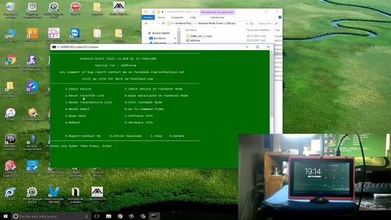Screen dimensions: 391x220
Task: Click the 5.Wipe Data menu line
Action: 75,116
